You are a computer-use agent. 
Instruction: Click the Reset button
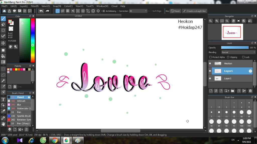click(x=175, y=11)
